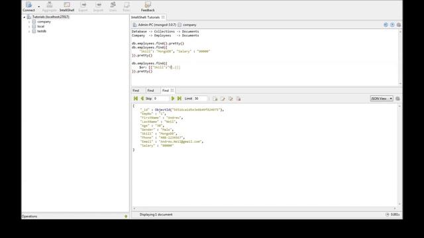Click the Limit input field

coord(200,99)
